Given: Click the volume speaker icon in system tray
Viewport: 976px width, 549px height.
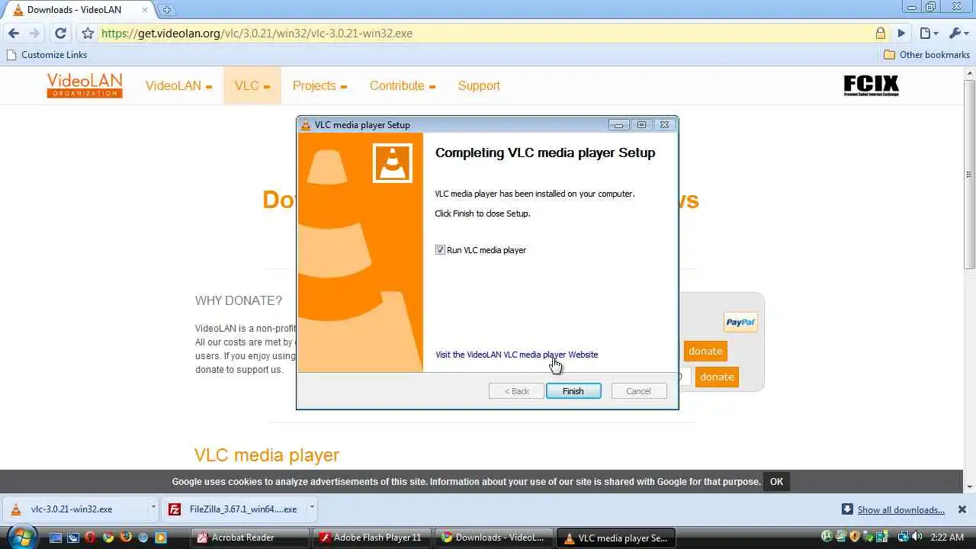Looking at the screenshot, I should [917, 537].
